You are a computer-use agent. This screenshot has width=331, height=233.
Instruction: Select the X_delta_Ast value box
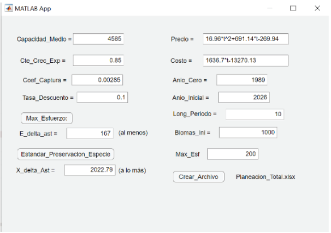[x=90, y=170]
